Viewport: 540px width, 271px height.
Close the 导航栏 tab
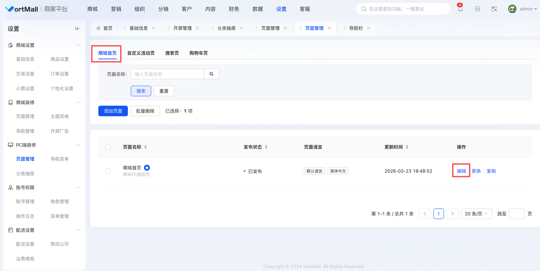[x=369, y=28]
